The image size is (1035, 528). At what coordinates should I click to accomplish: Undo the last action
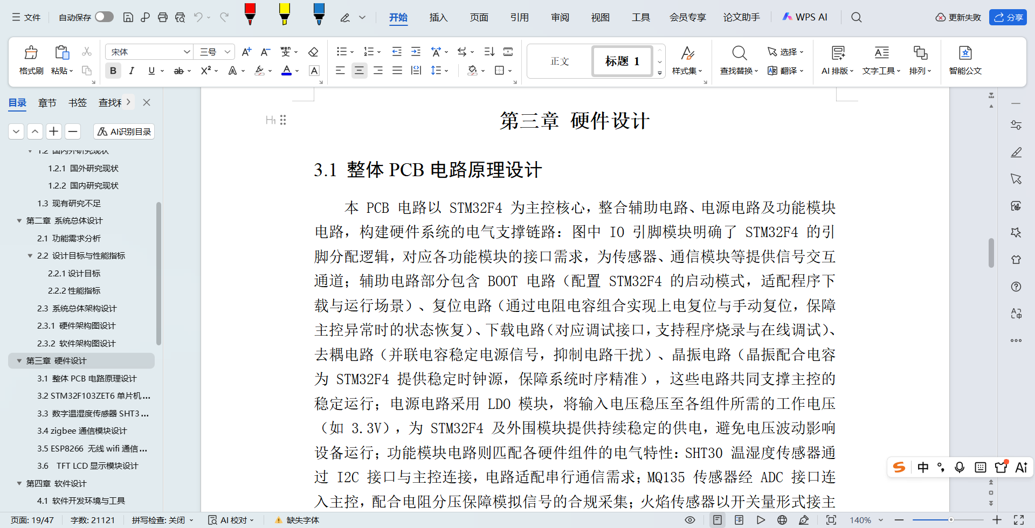198,17
